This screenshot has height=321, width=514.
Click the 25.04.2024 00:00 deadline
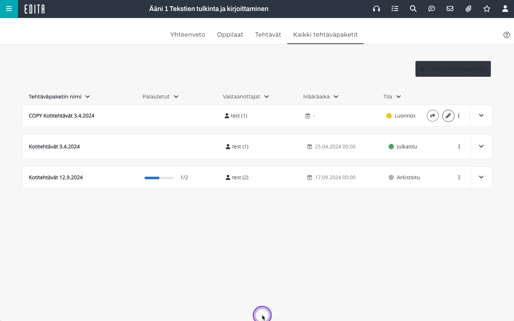tap(335, 147)
